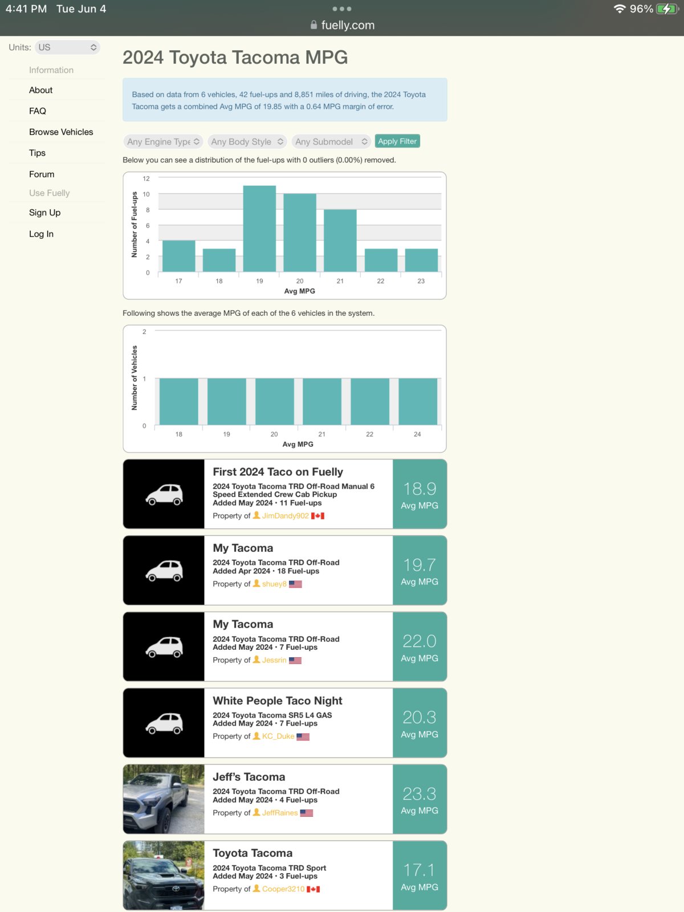Open the Forum sidebar link
The image size is (684, 912).
click(42, 174)
